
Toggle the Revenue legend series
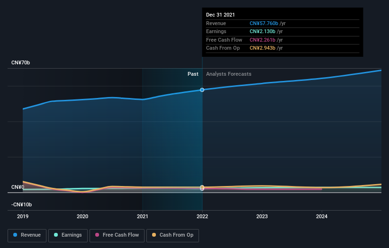click(x=27, y=235)
